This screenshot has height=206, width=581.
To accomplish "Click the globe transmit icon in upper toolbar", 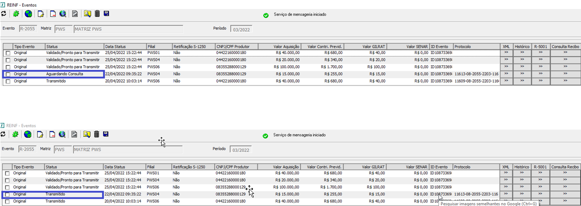I will pyautogui.click(x=28, y=14).
